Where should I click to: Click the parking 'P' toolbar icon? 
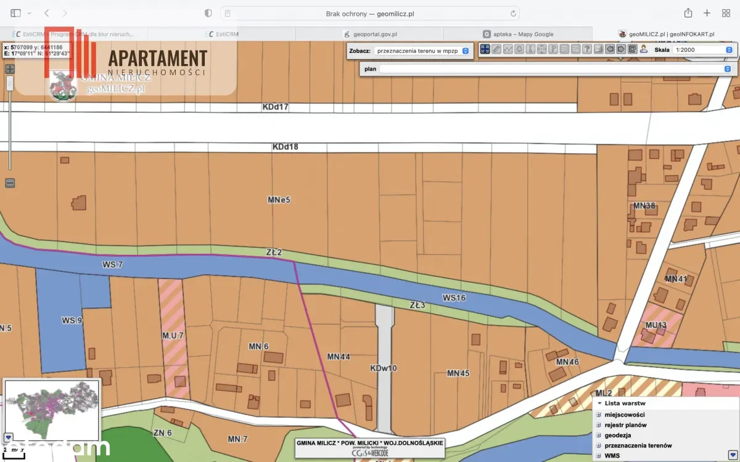click(553, 49)
